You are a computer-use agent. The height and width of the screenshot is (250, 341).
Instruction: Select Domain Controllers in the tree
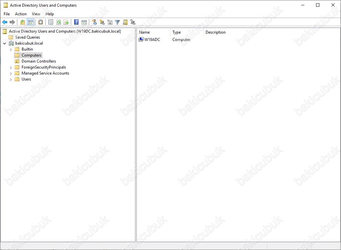click(39, 61)
